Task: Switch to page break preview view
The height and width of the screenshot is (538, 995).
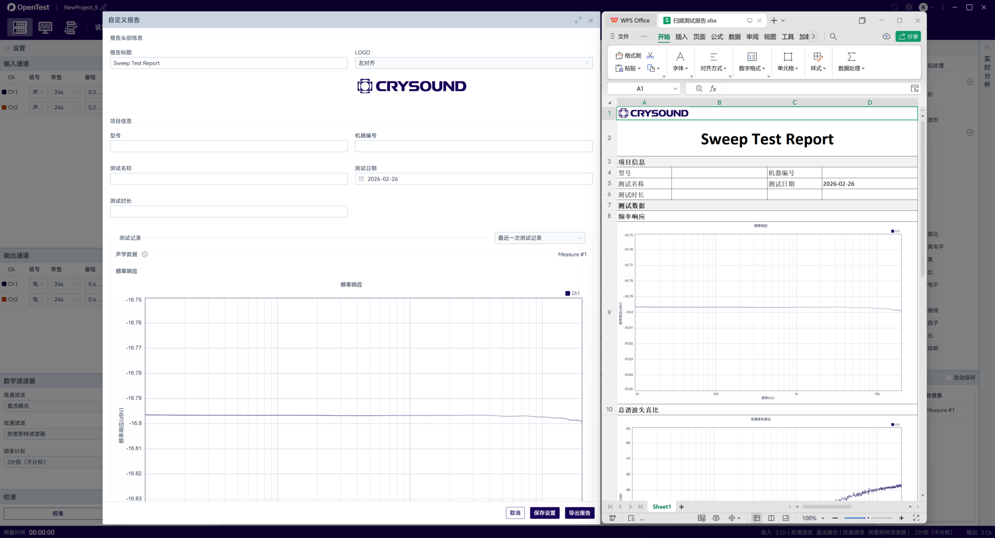Action: coord(771,518)
